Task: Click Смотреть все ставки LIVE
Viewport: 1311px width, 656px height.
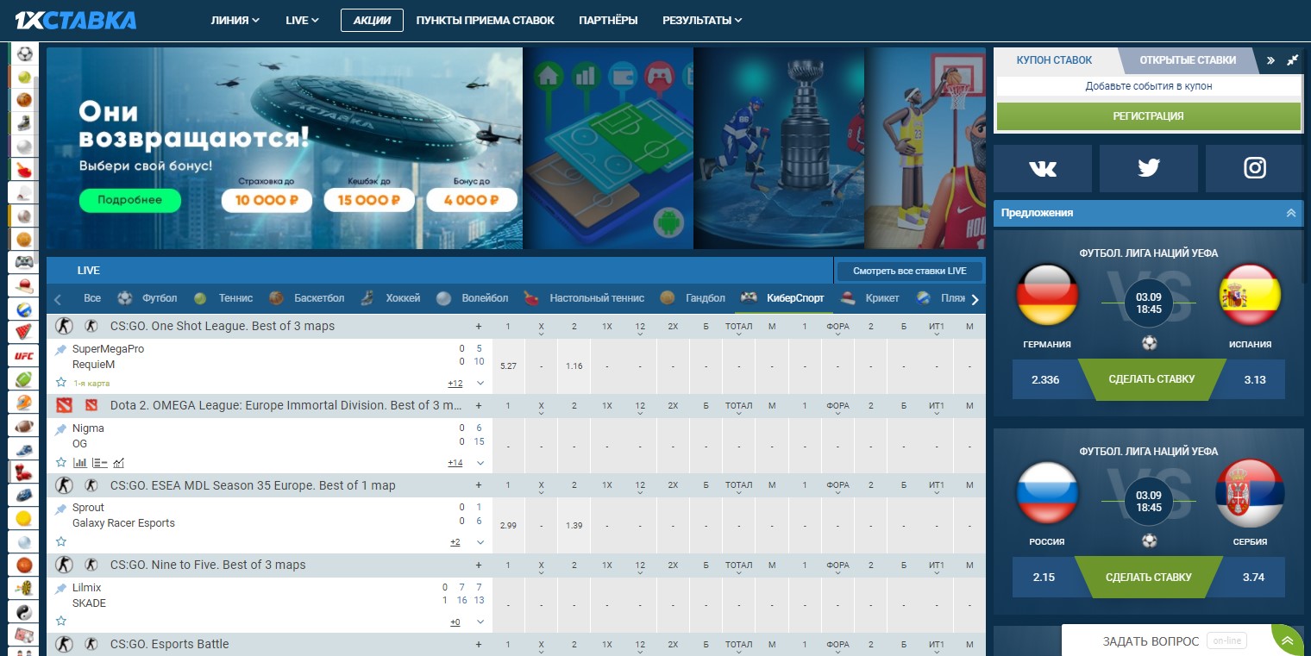Action: pyautogui.click(x=910, y=271)
